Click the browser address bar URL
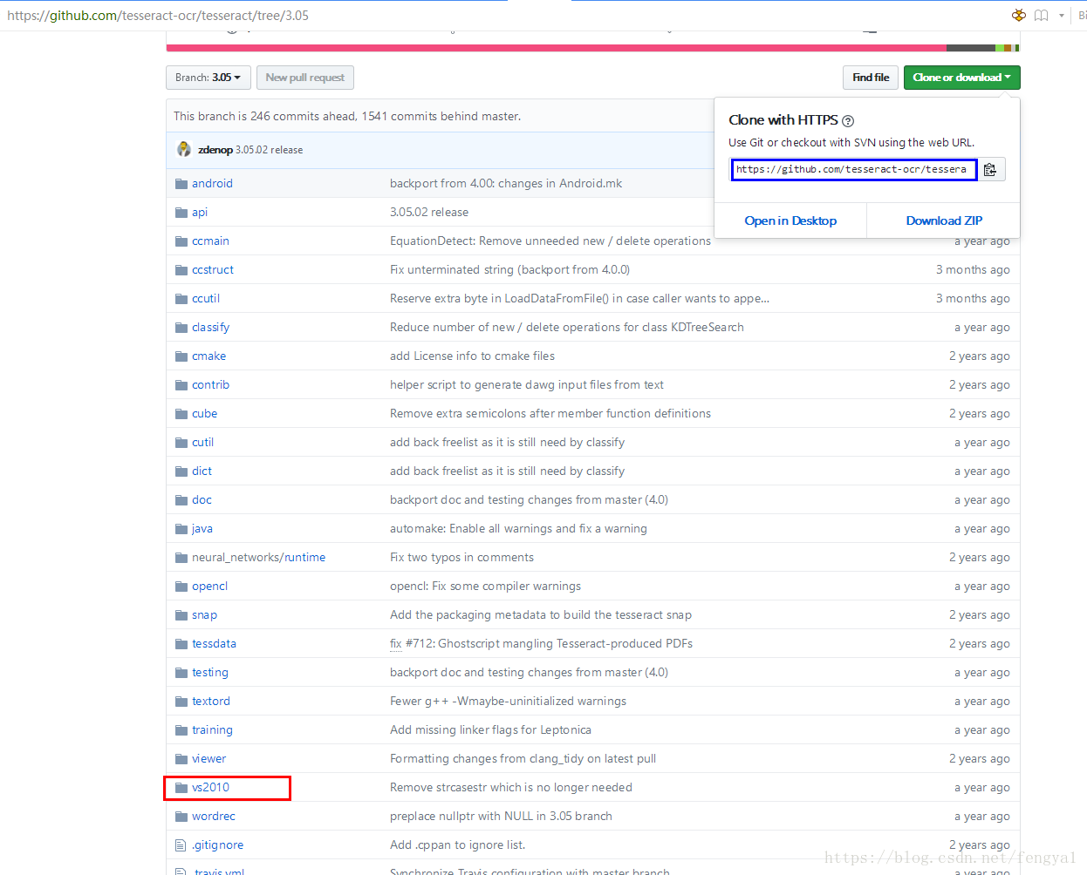This screenshot has width=1087, height=875. coord(158,16)
